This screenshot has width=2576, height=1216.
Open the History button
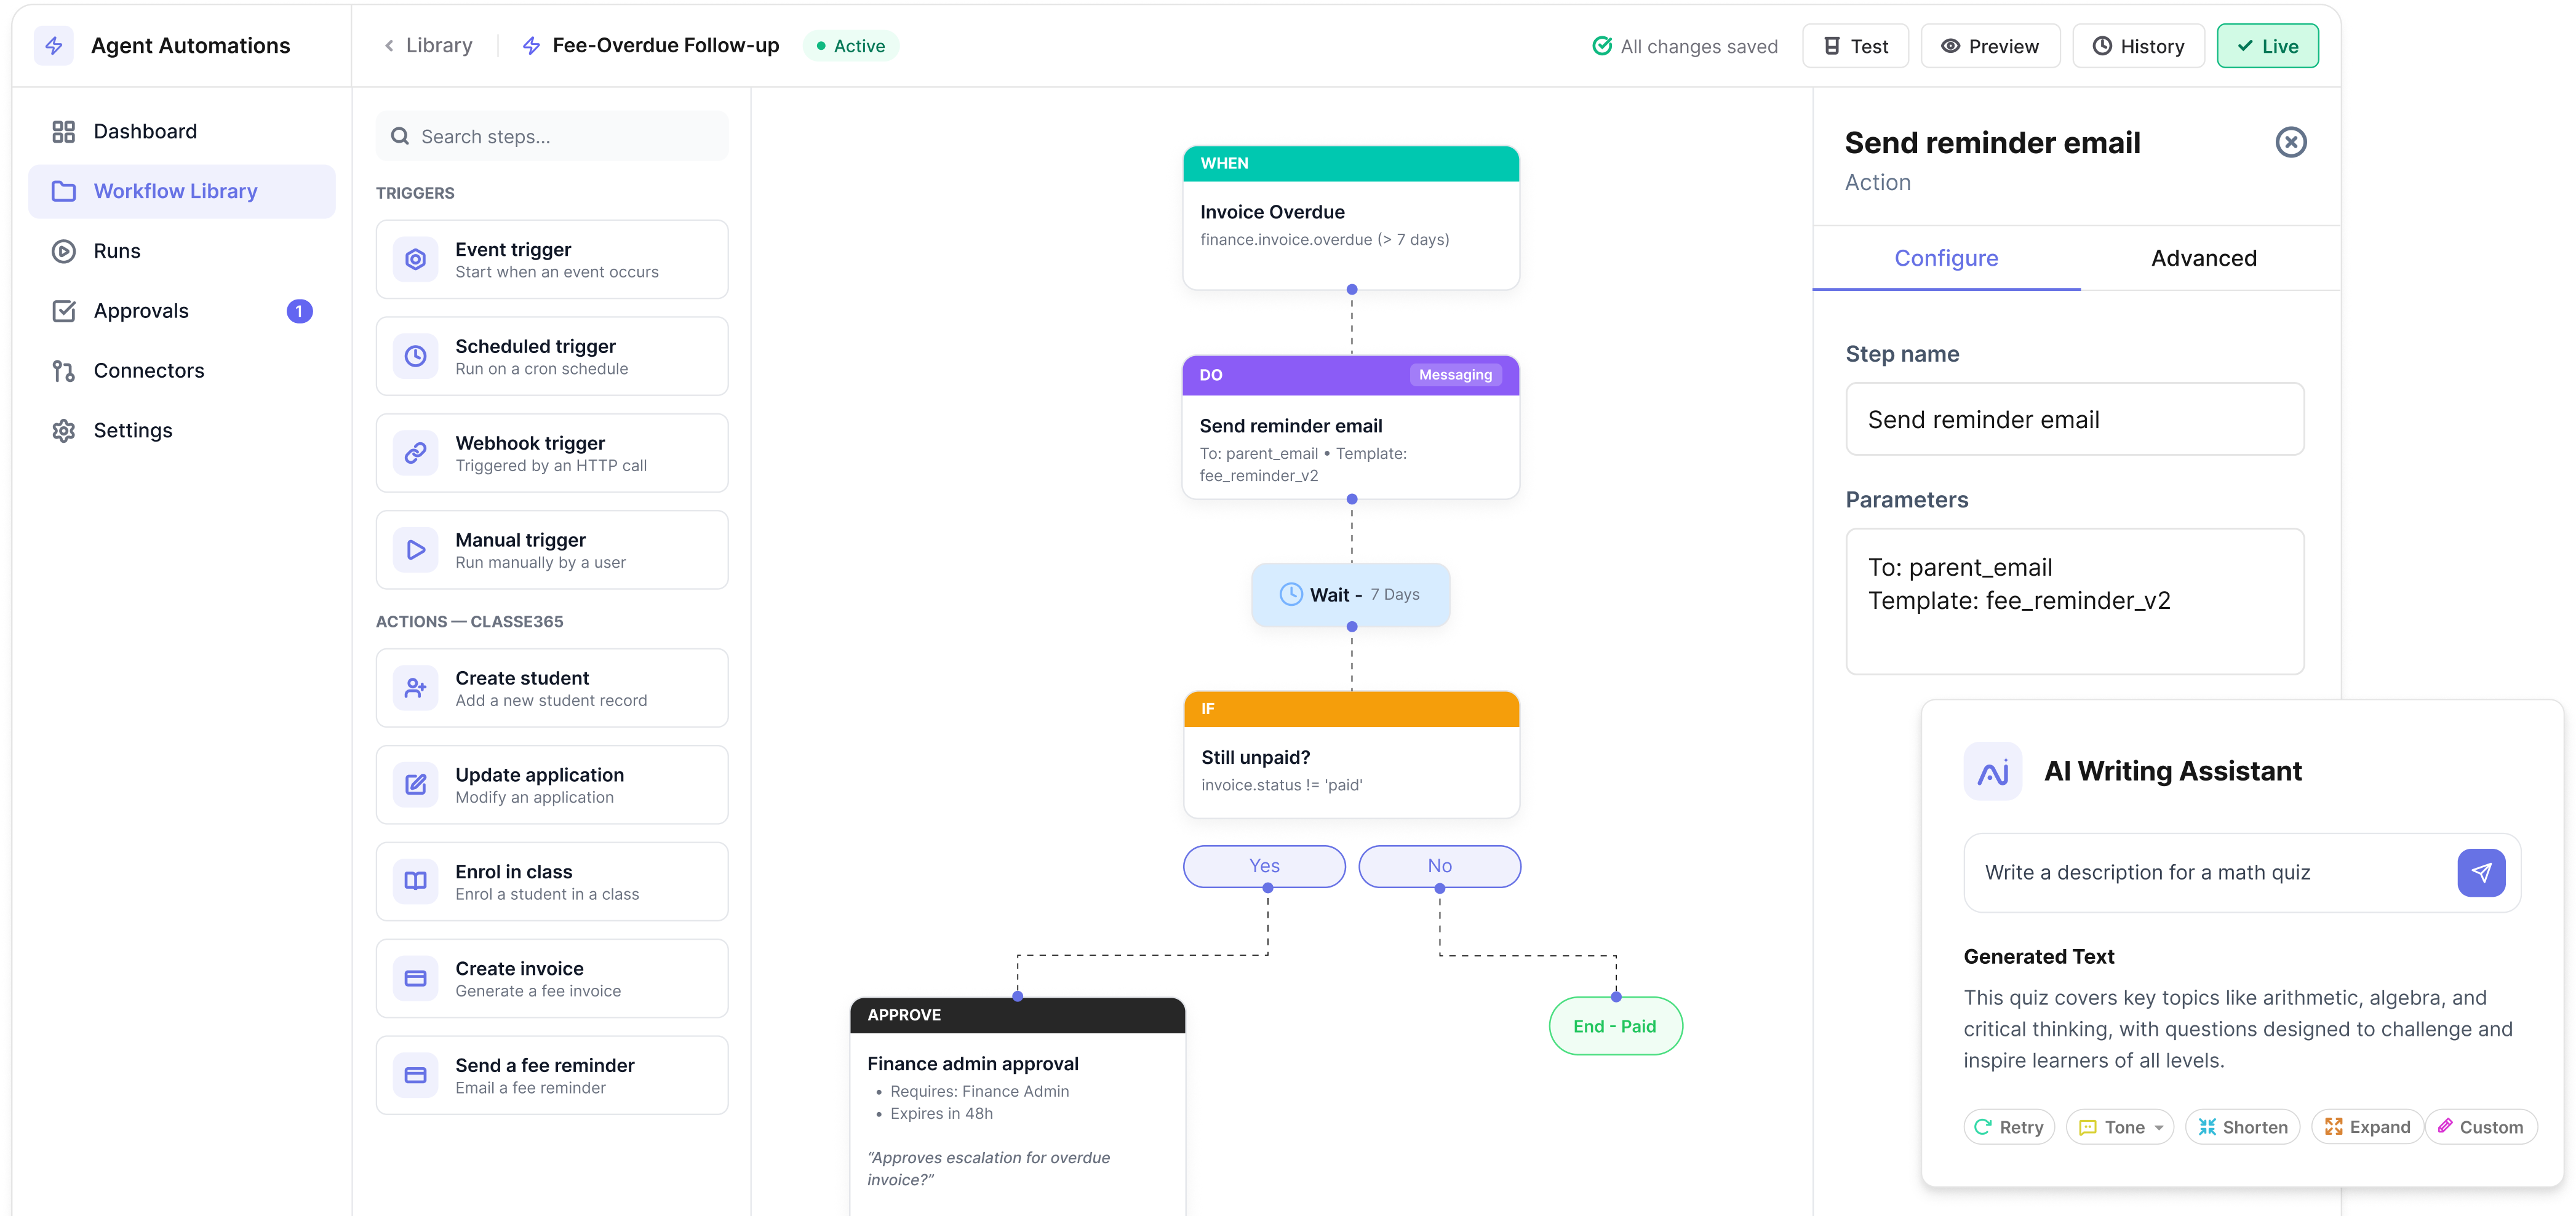[x=2138, y=46]
